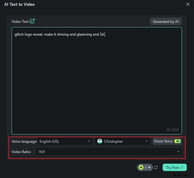This screenshot has height=178, width=194.
Task: Close the AI Text to Video dialog
Action: [x=188, y=4]
